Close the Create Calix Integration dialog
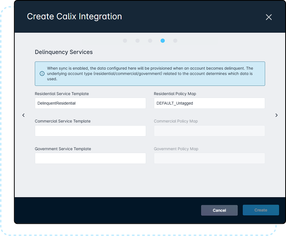This screenshot has height=236, width=286. (x=269, y=17)
